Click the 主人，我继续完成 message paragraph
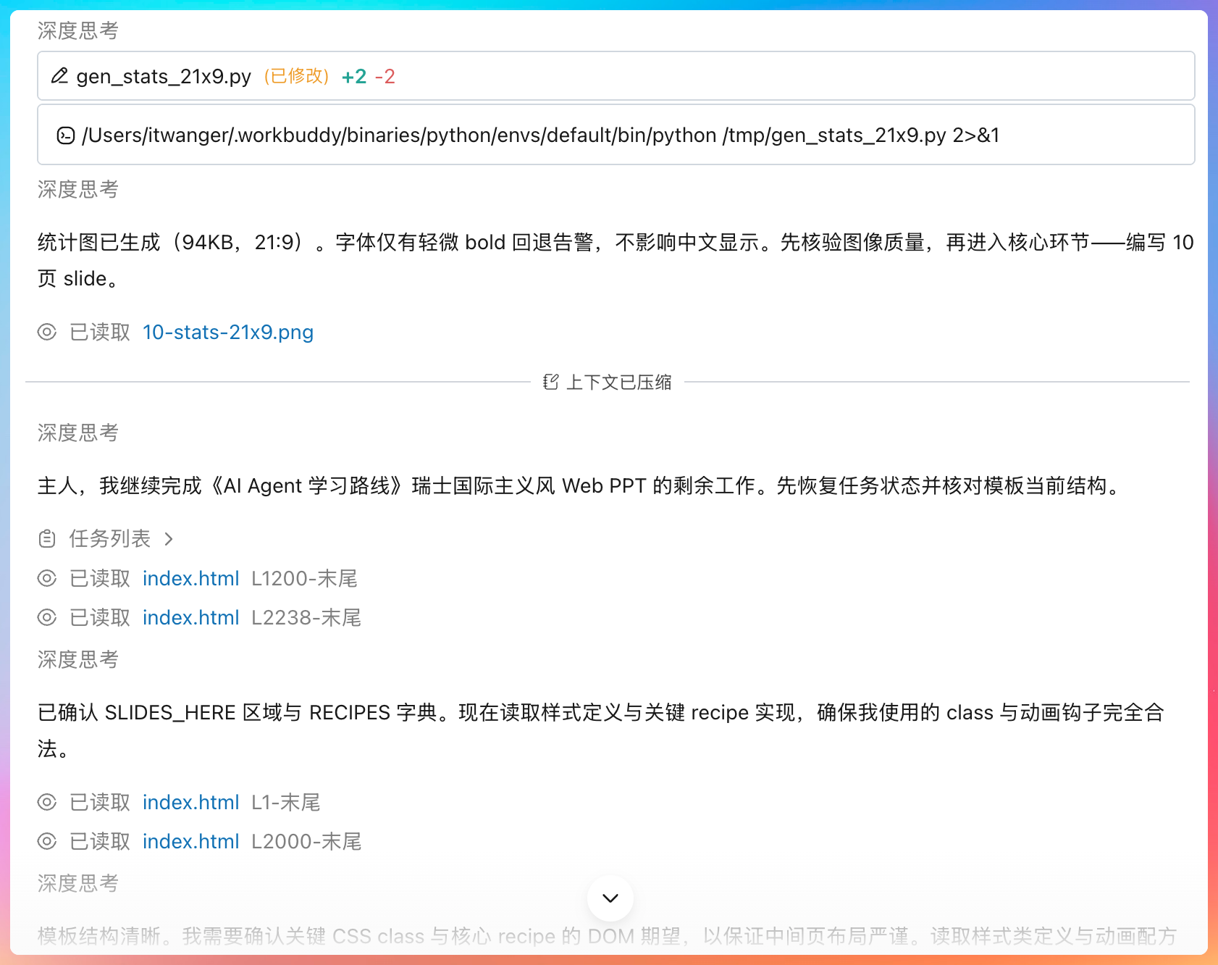The width and height of the screenshot is (1218, 965). [581, 485]
